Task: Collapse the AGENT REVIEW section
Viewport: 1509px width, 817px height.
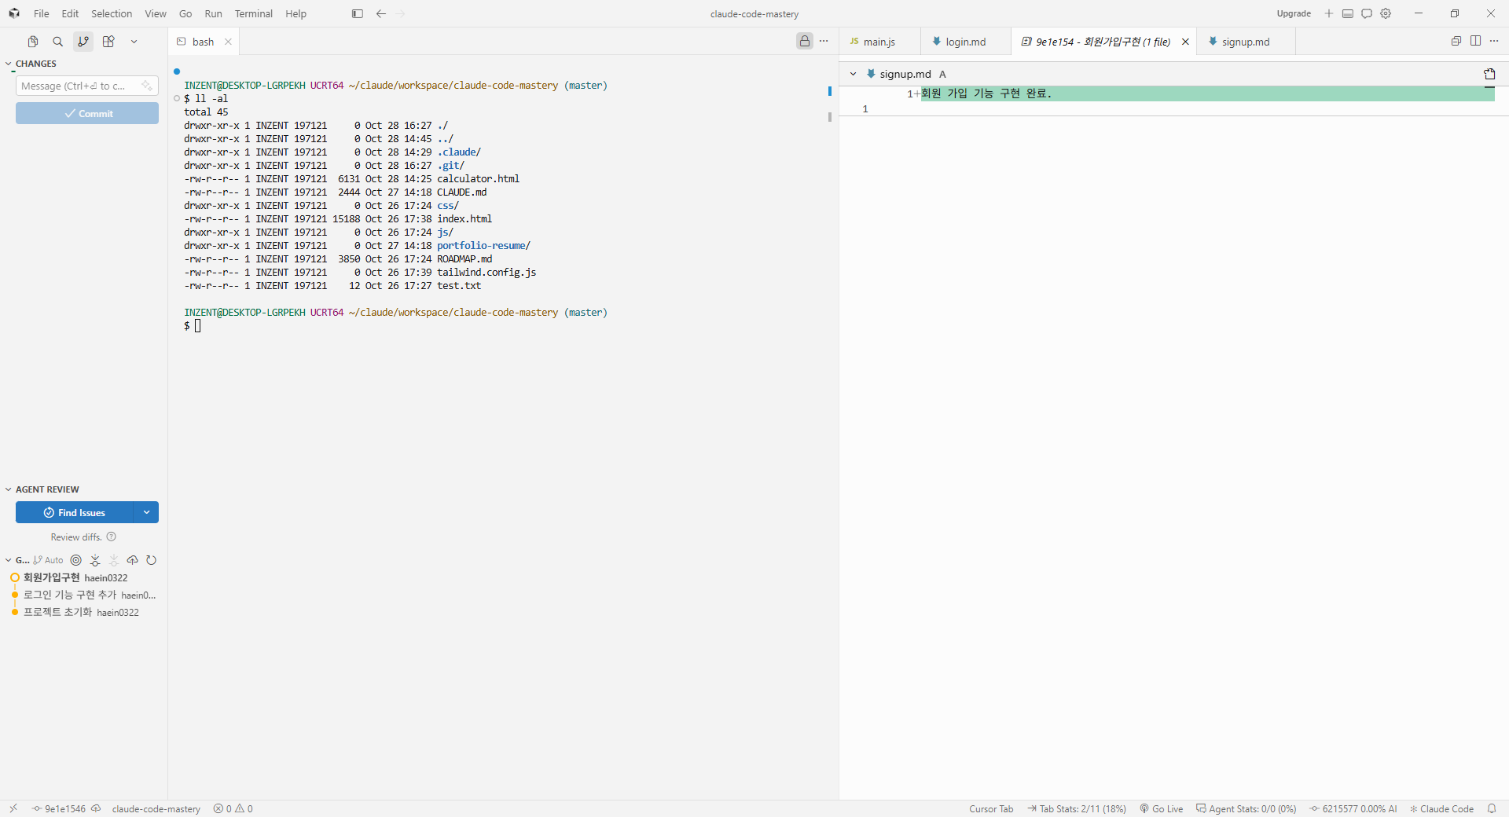Action: pos(9,489)
